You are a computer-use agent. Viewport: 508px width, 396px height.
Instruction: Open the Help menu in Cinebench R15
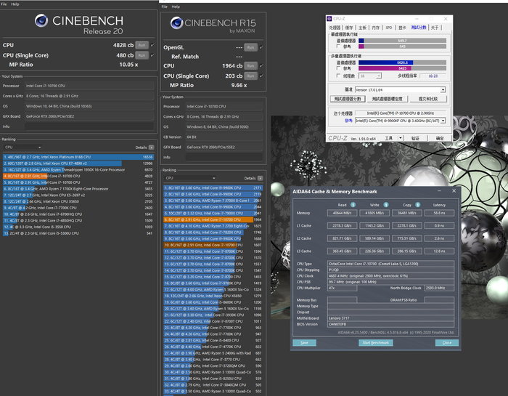176,7
